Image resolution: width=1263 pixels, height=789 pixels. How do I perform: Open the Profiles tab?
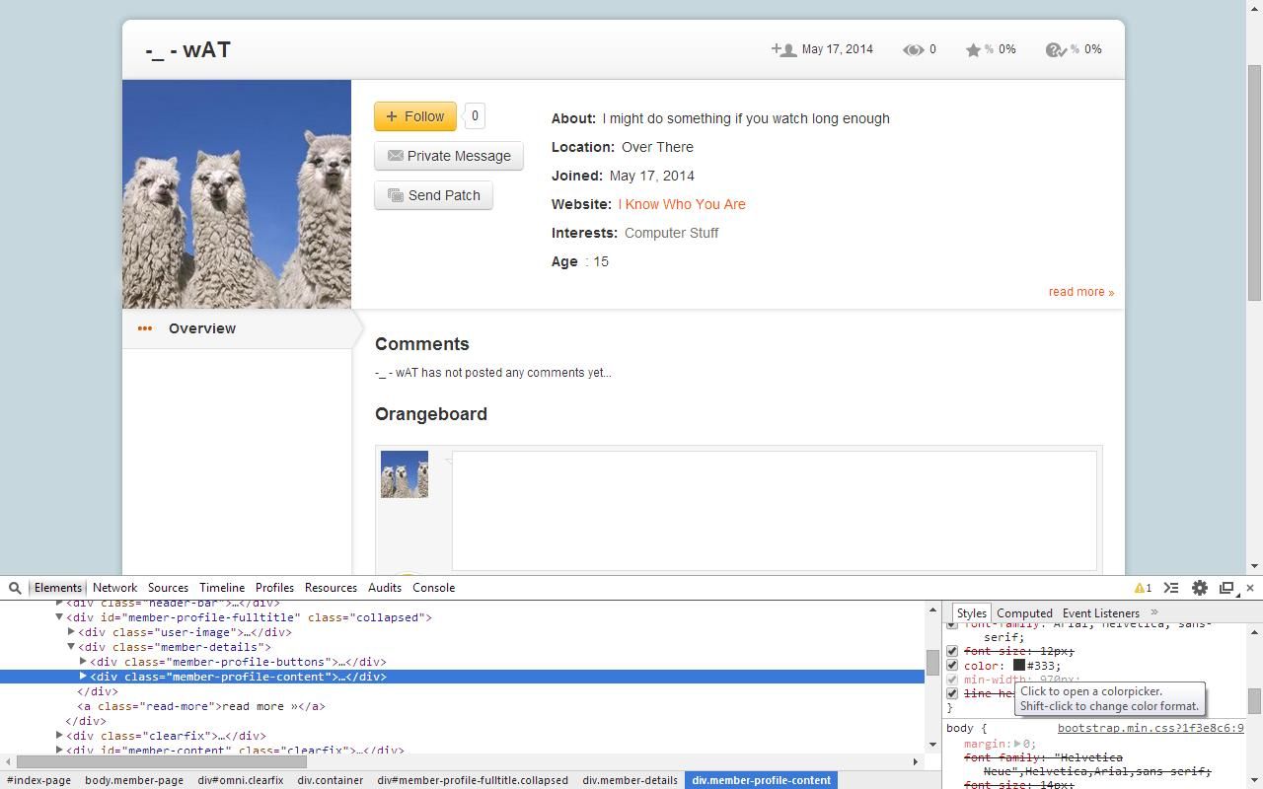coord(274,588)
